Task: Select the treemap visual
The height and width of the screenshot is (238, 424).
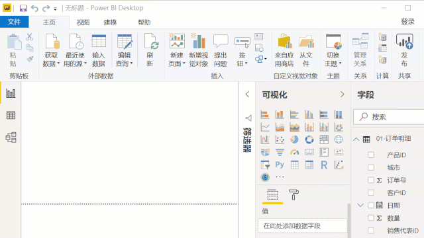Action: point(324,139)
